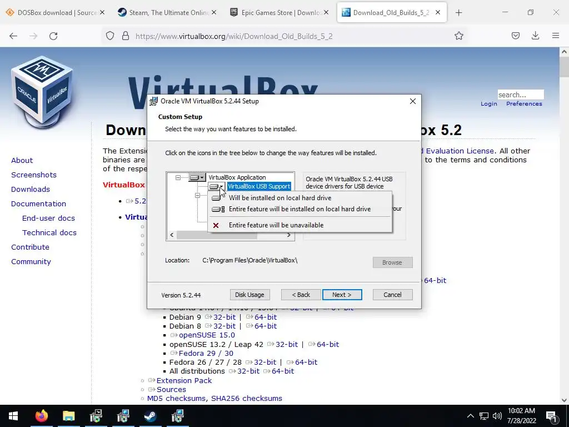Screen dimensions: 569x427
Task: Open the openSUSE 15.0 link
Action: pos(207,335)
